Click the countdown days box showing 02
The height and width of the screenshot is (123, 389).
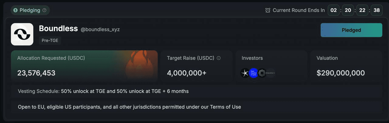(334, 10)
